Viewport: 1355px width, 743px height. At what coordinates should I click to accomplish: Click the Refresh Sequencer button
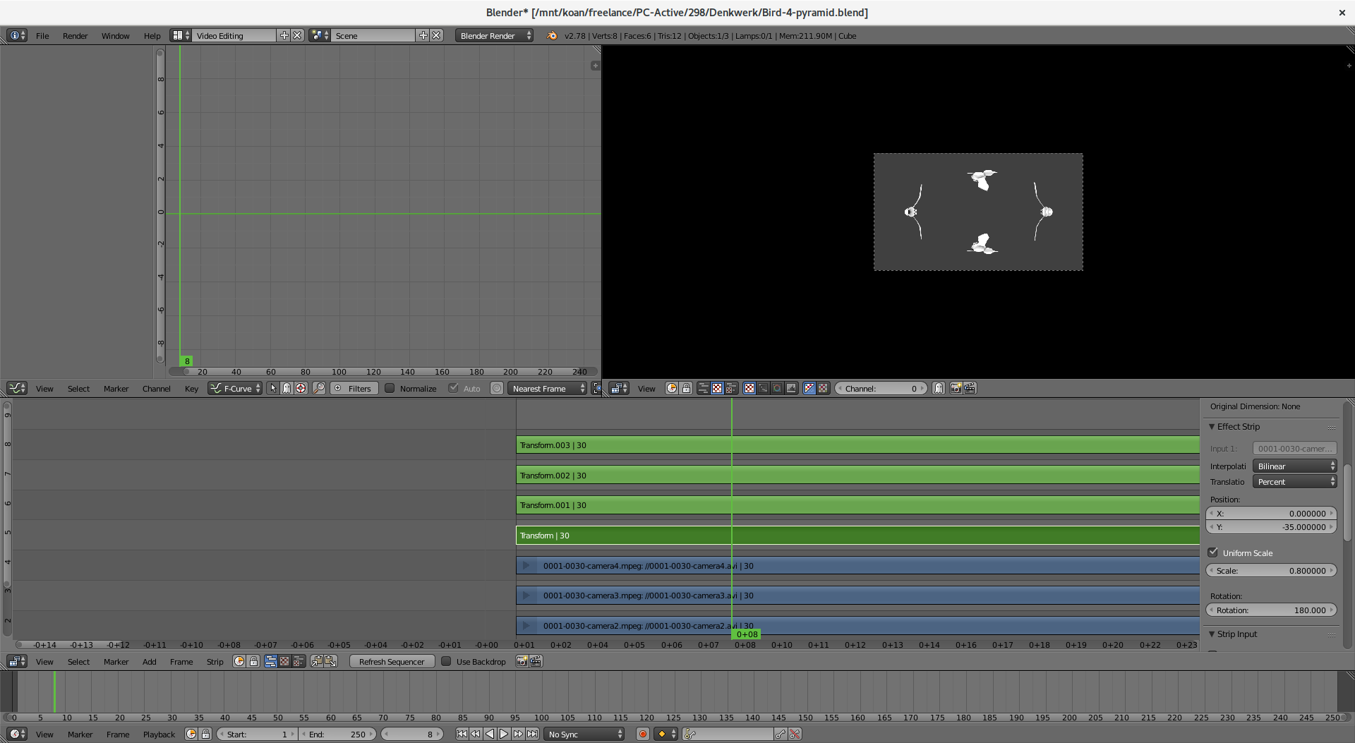392,661
